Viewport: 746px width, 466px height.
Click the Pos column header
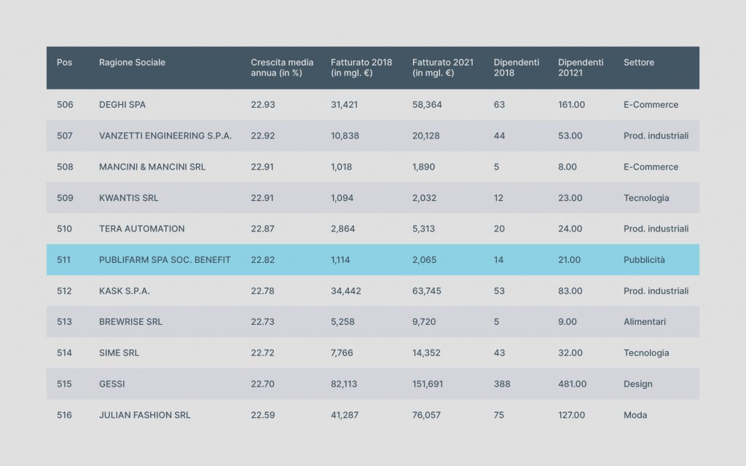click(64, 63)
